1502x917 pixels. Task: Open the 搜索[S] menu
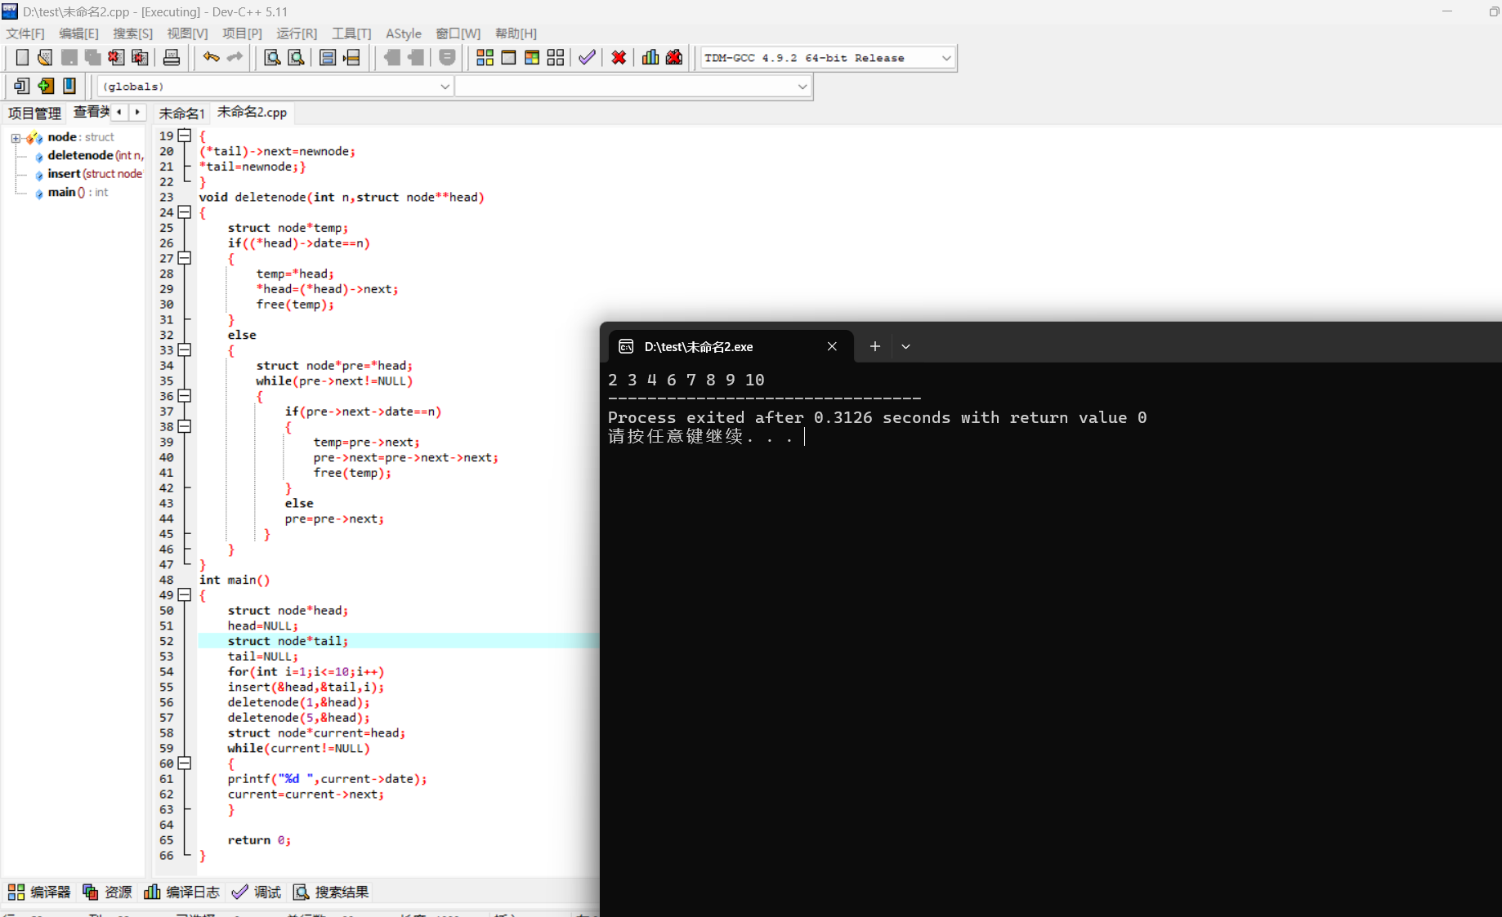[x=132, y=33]
